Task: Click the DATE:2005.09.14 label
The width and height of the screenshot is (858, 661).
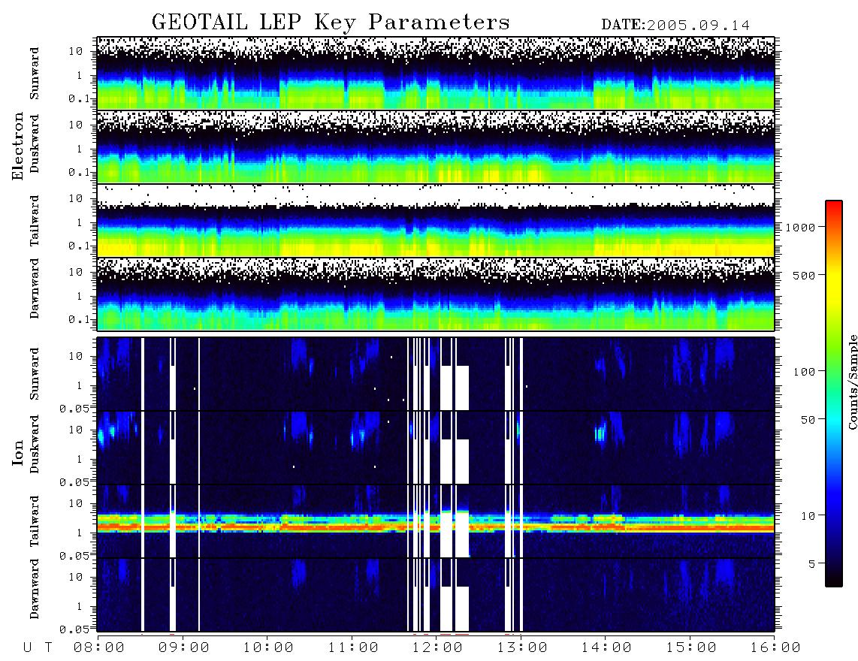Action: point(675,25)
